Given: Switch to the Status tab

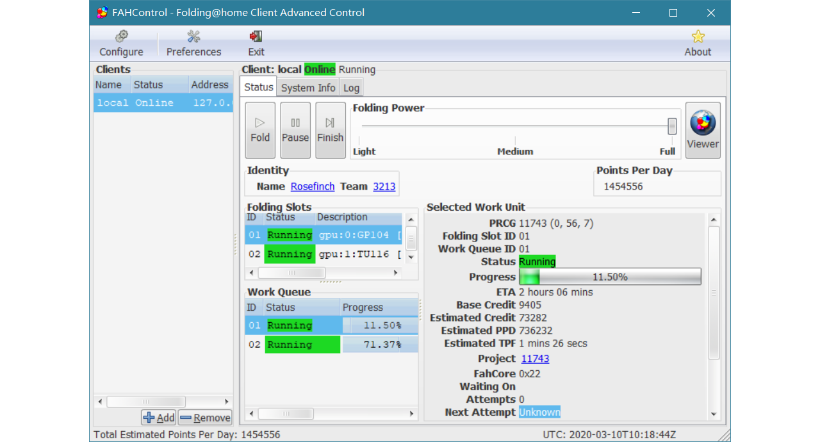Looking at the screenshot, I should (x=259, y=87).
